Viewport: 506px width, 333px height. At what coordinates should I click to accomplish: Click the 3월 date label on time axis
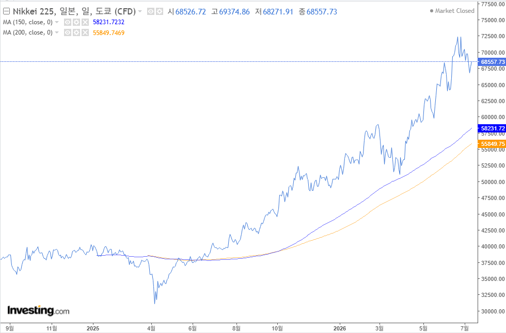379,328
